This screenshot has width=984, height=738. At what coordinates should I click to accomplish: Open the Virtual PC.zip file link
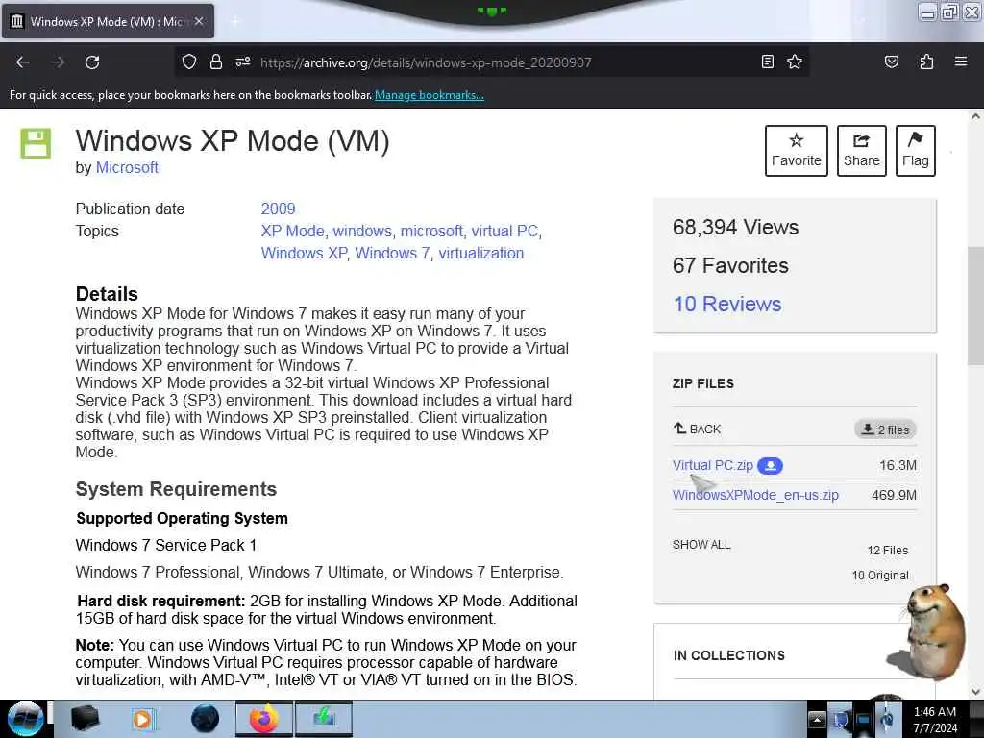click(712, 465)
